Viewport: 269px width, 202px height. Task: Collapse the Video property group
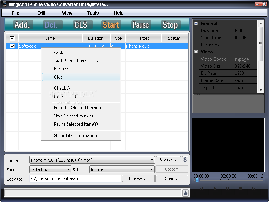pyautogui.click(x=196, y=52)
